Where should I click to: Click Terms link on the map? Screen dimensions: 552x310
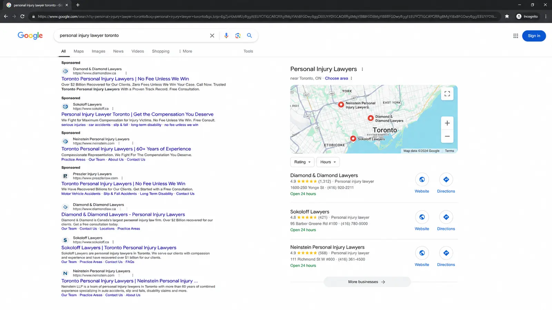(449, 151)
